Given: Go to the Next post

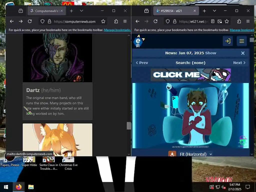Looking at the screenshot, I should click(x=239, y=63).
